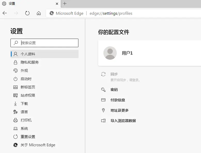
Task: Click the language icon beside 语言
Action: [x=16, y=112]
